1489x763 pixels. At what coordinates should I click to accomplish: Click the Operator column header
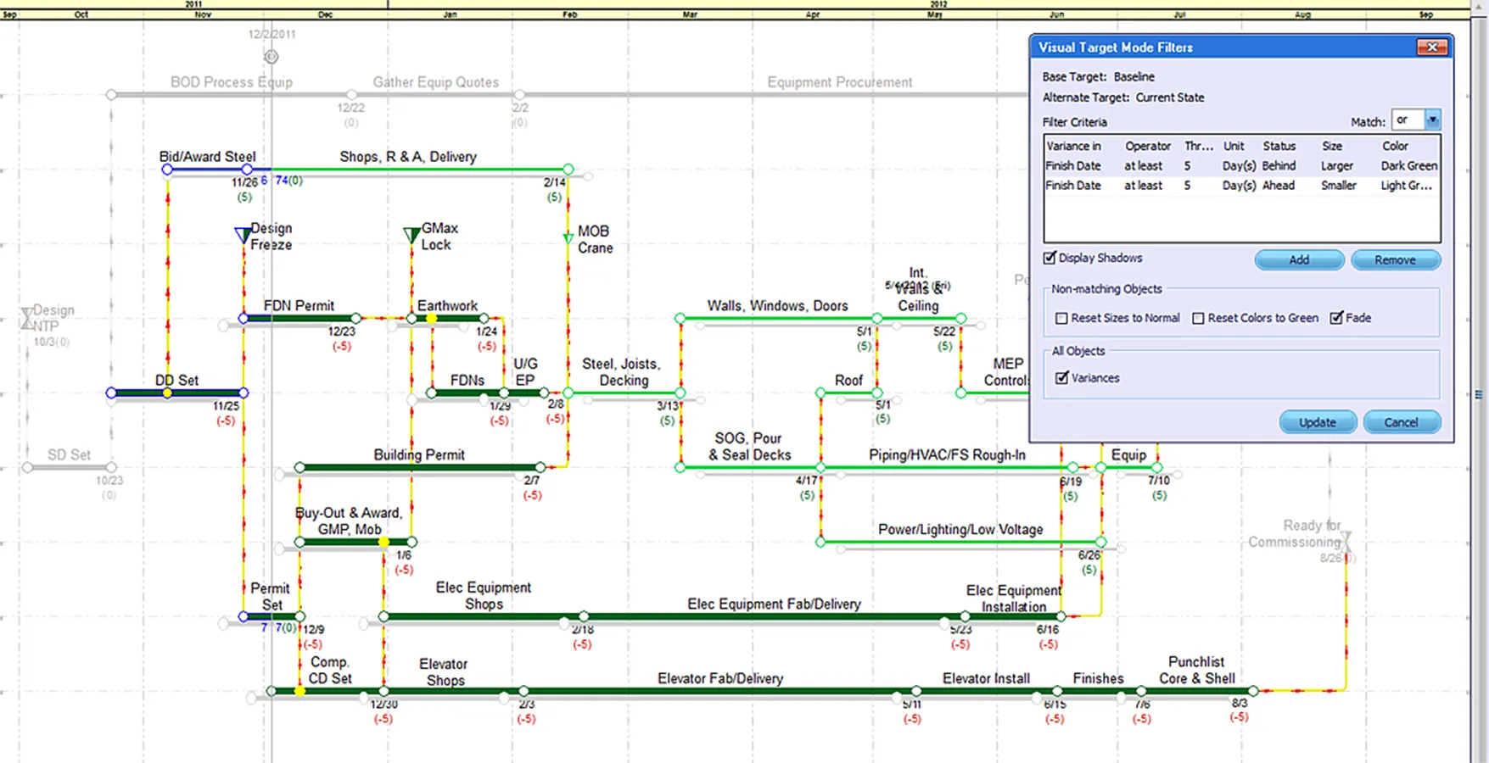(1147, 146)
